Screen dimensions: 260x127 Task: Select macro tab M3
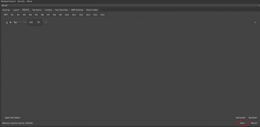pos(24,15)
